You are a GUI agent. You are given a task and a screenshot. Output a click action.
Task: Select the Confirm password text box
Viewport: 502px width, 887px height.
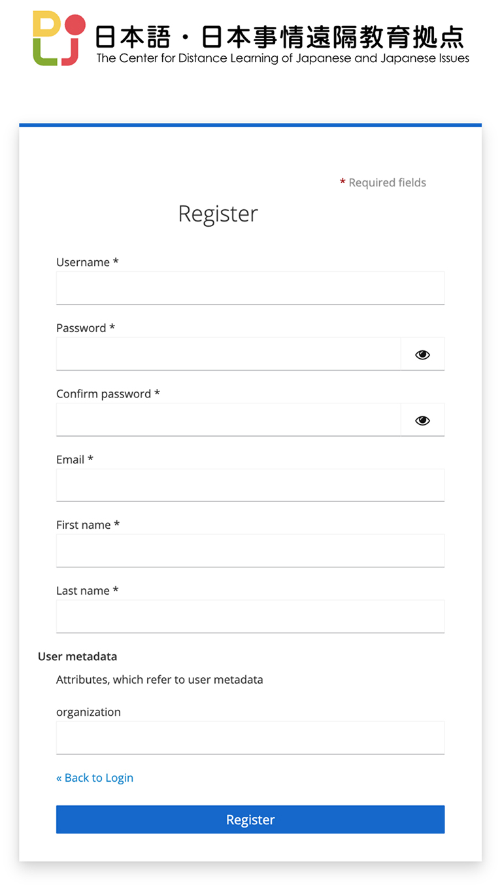click(228, 420)
